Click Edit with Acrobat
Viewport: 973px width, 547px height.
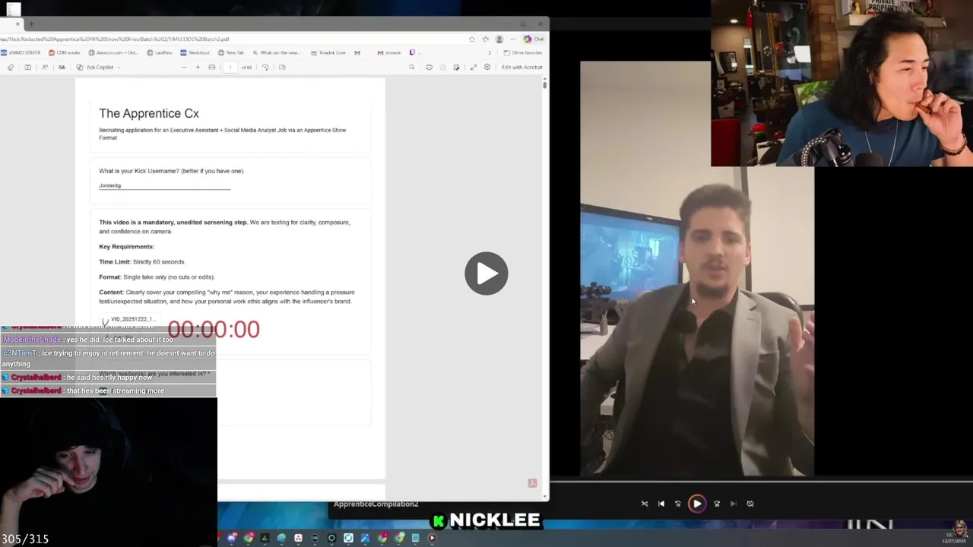[x=522, y=67]
